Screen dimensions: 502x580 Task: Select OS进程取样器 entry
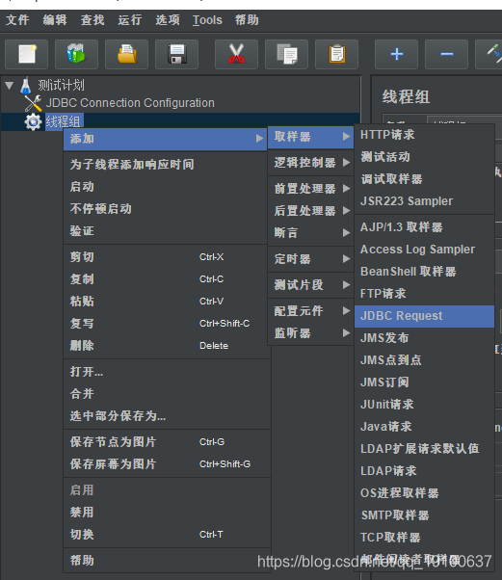pos(424,493)
